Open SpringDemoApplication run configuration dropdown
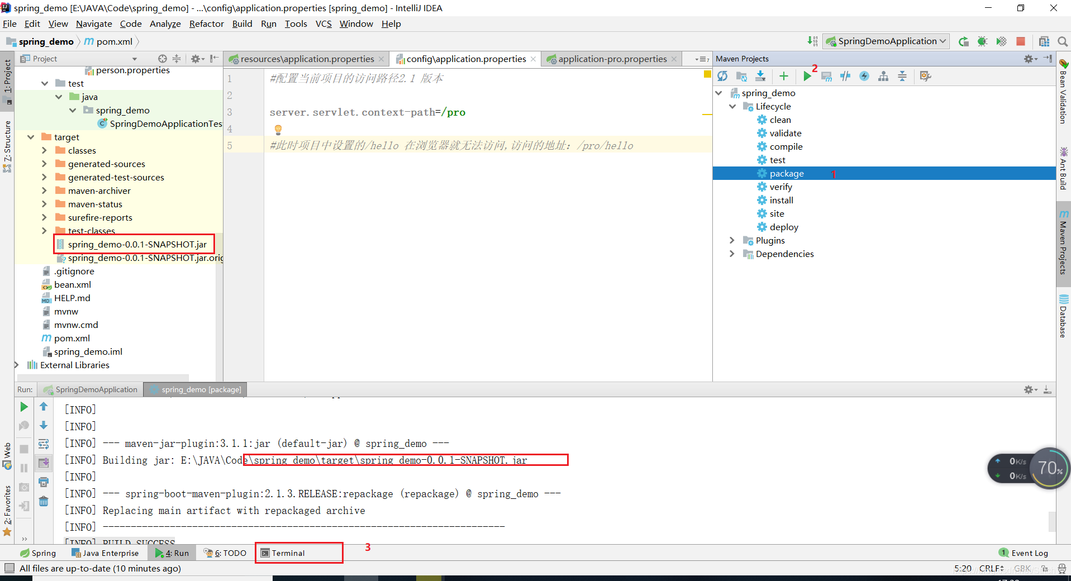Screen dimensions: 1071x581 (886, 41)
